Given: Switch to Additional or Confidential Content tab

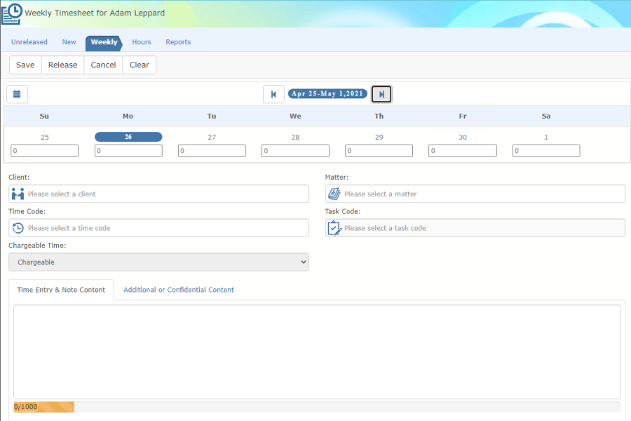Looking at the screenshot, I should click(x=179, y=290).
